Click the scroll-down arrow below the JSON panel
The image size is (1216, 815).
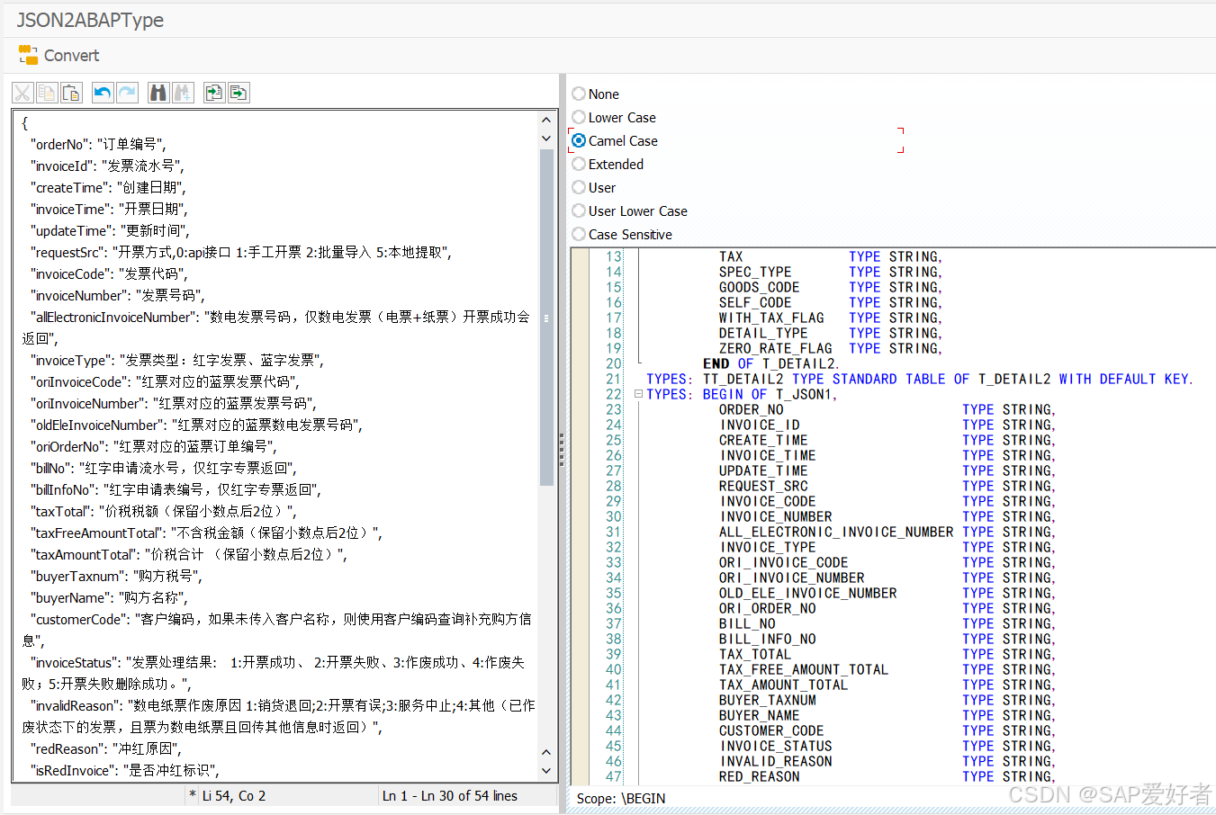[545, 769]
